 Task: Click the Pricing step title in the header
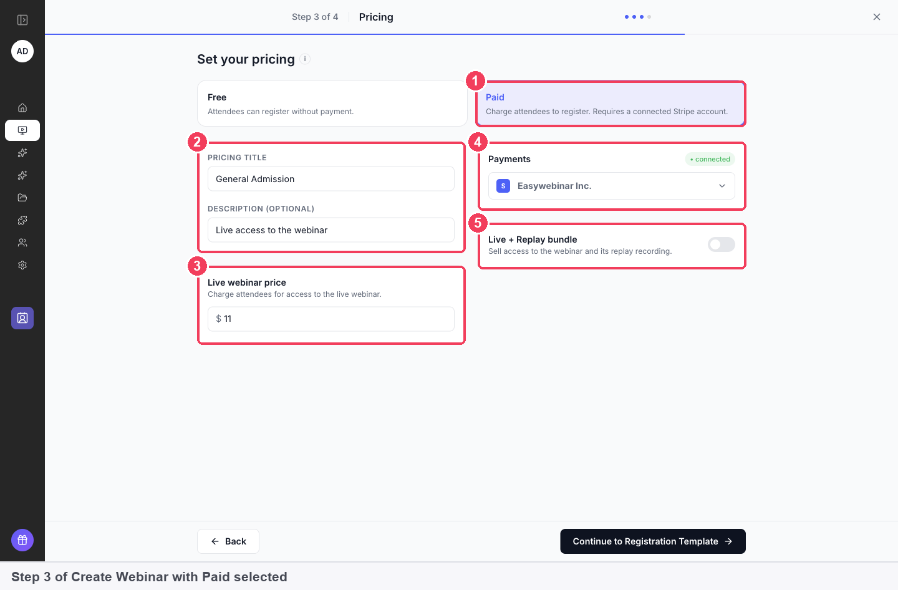point(376,17)
